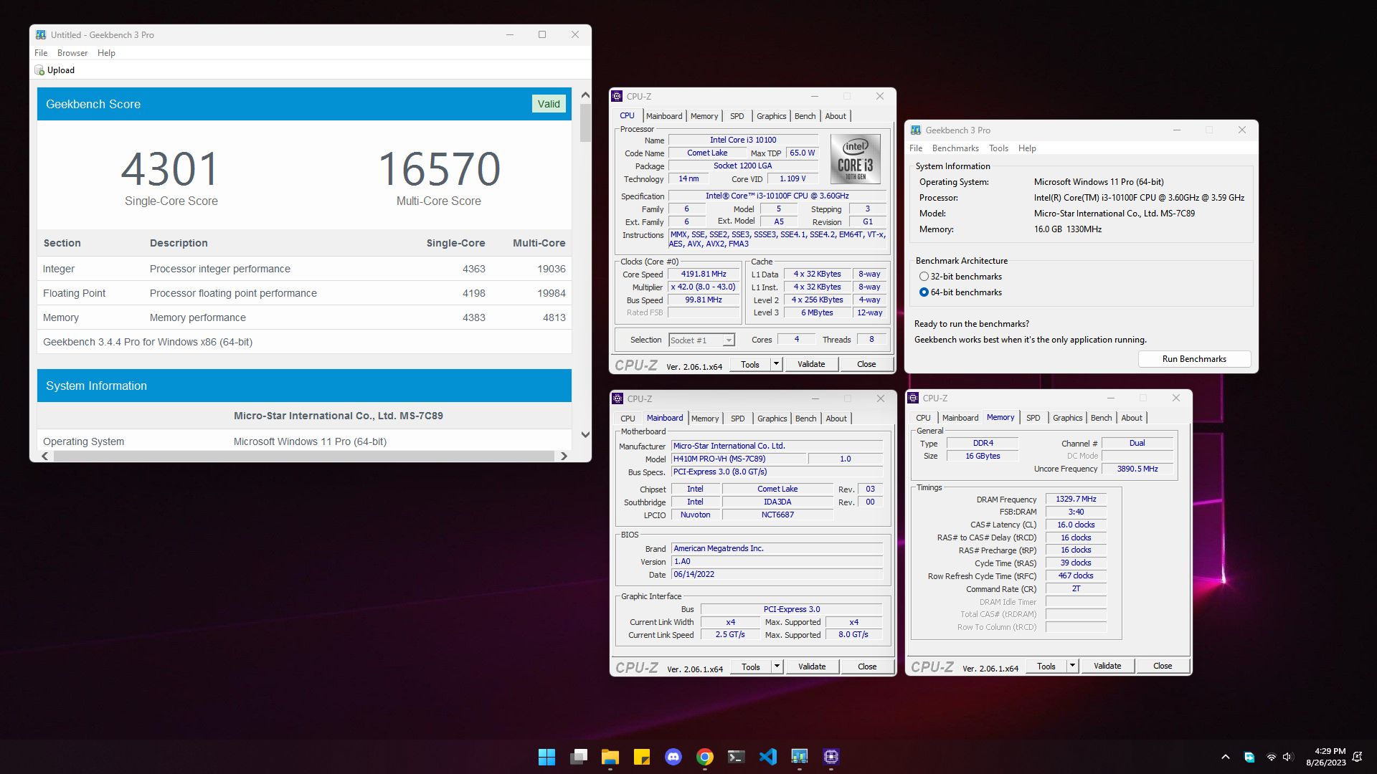Viewport: 1377px width, 774px height.
Task: Click Close button in CPU-Z Mainboard window
Action: [x=867, y=666]
